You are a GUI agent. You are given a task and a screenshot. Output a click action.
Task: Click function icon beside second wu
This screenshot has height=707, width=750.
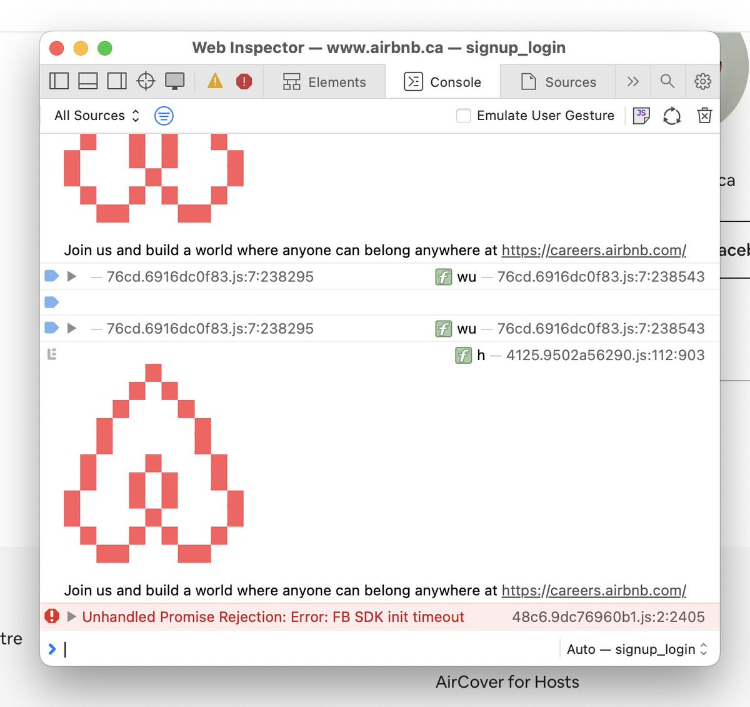(x=443, y=328)
